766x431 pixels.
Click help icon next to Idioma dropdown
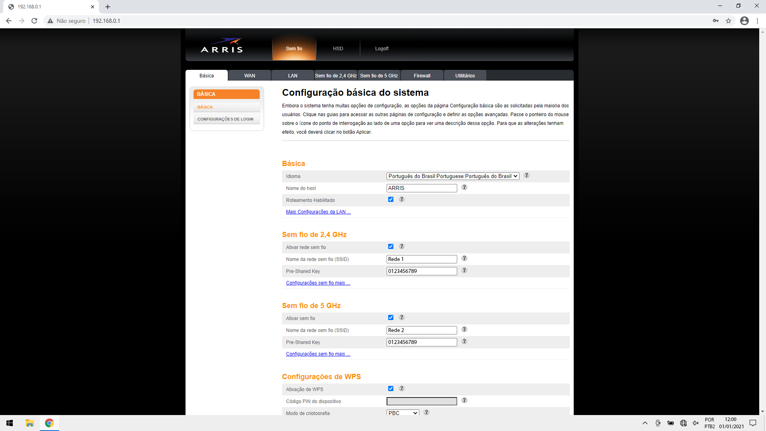(x=526, y=175)
